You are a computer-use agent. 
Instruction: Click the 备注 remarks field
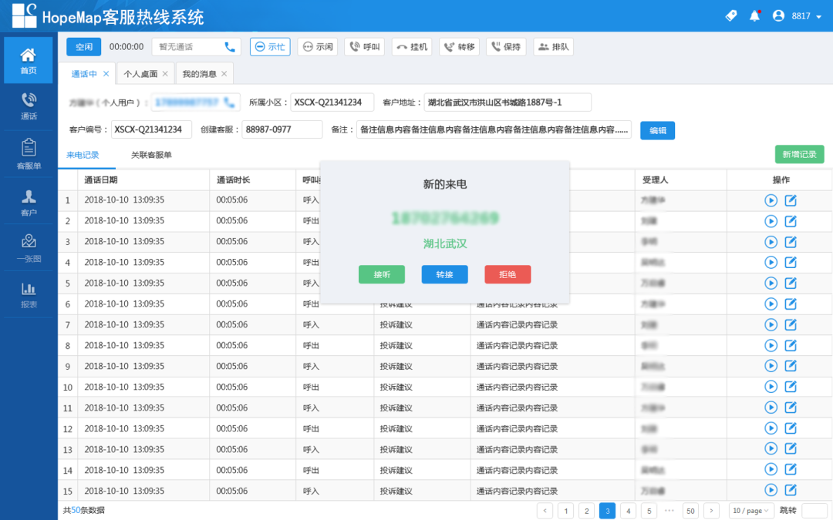point(494,129)
